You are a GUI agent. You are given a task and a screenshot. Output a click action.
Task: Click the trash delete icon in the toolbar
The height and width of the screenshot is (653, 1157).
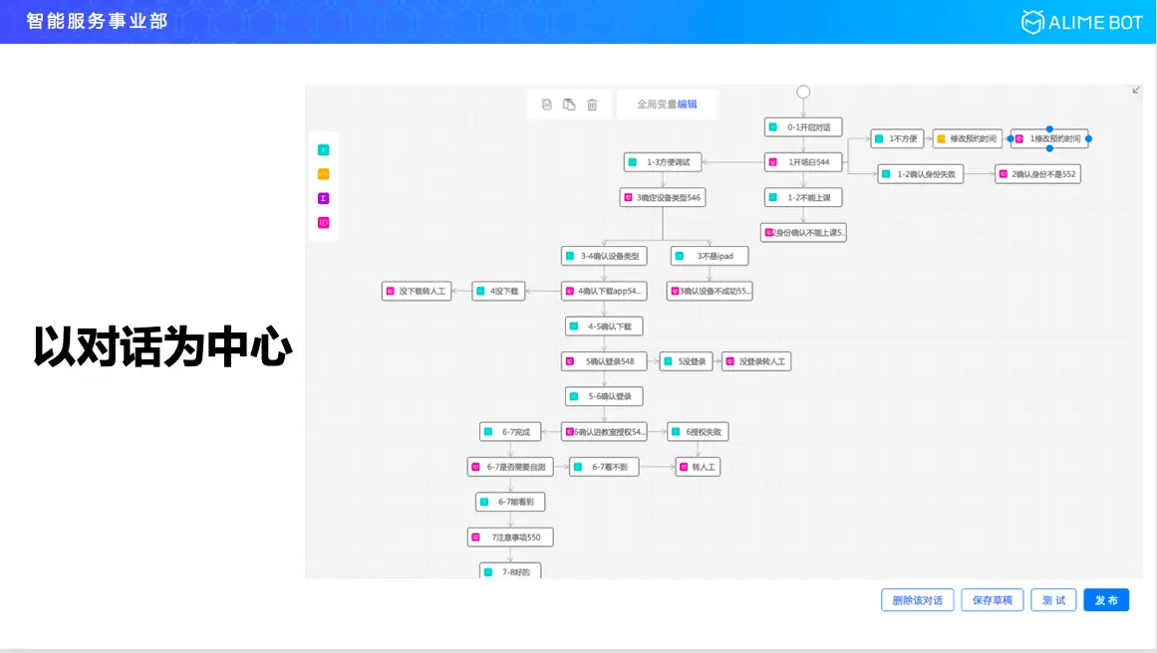tap(592, 105)
